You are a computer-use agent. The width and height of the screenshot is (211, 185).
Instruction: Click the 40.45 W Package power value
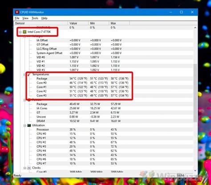coord(74,104)
